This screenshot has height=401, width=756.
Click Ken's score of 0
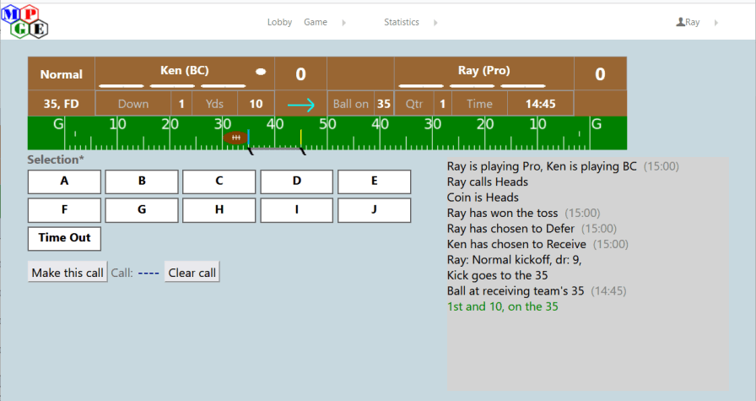pos(301,73)
